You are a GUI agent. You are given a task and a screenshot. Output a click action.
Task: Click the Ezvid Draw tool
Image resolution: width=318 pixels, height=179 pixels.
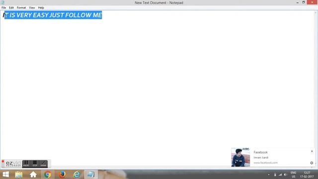point(43,164)
